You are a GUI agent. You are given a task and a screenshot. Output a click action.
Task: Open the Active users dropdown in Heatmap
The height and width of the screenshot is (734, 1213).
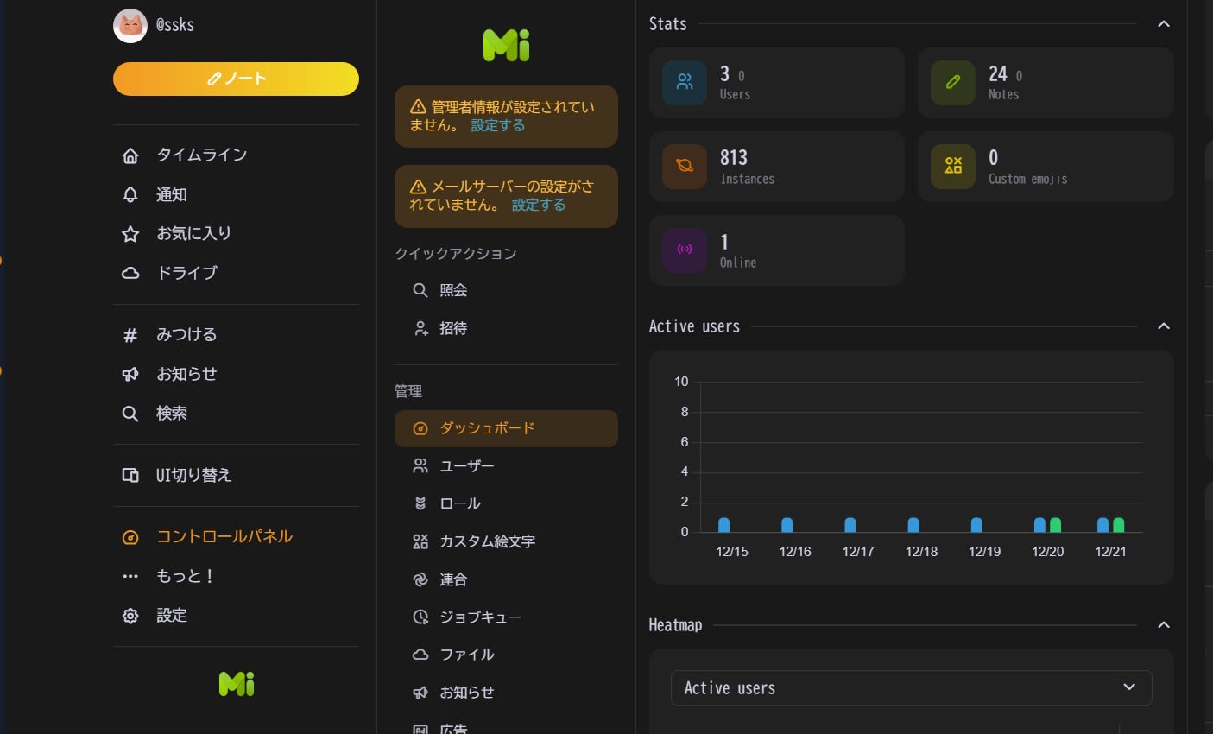click(911, 687)
